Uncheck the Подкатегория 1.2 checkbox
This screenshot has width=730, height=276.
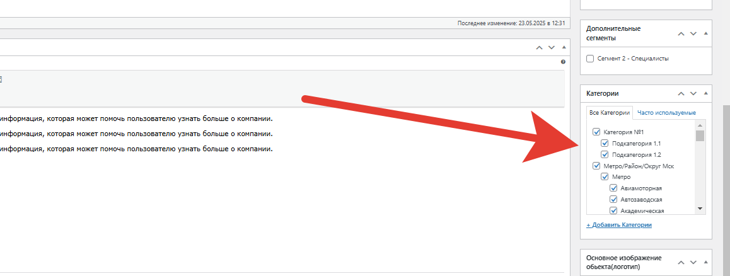(x=605, y=154)
